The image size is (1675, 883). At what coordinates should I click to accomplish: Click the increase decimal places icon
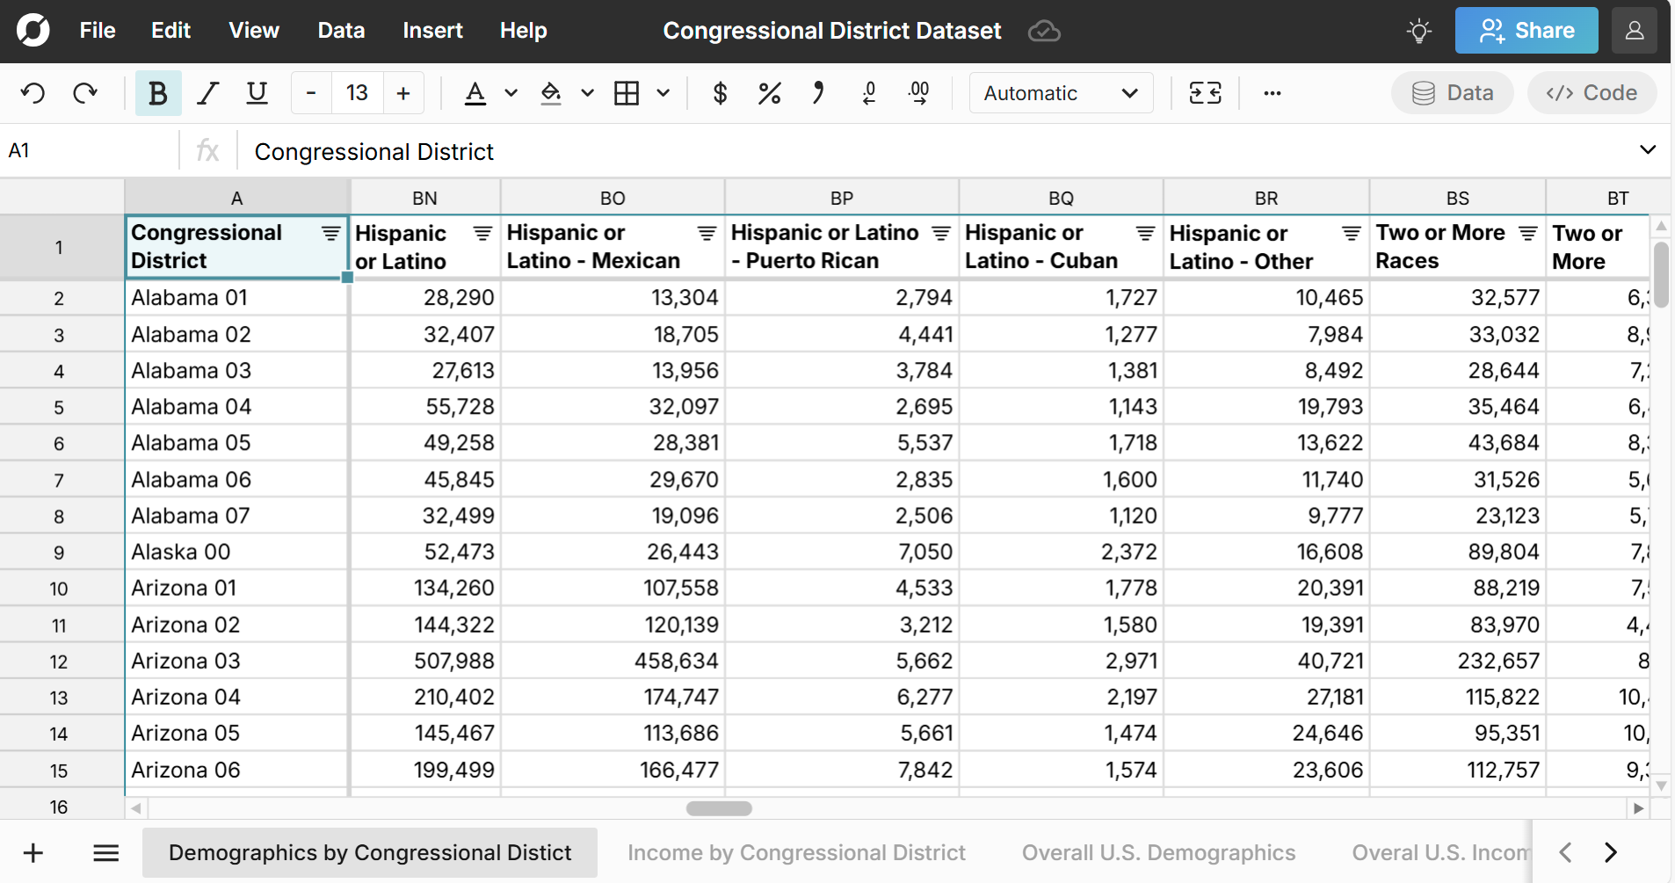coord(919,93)
